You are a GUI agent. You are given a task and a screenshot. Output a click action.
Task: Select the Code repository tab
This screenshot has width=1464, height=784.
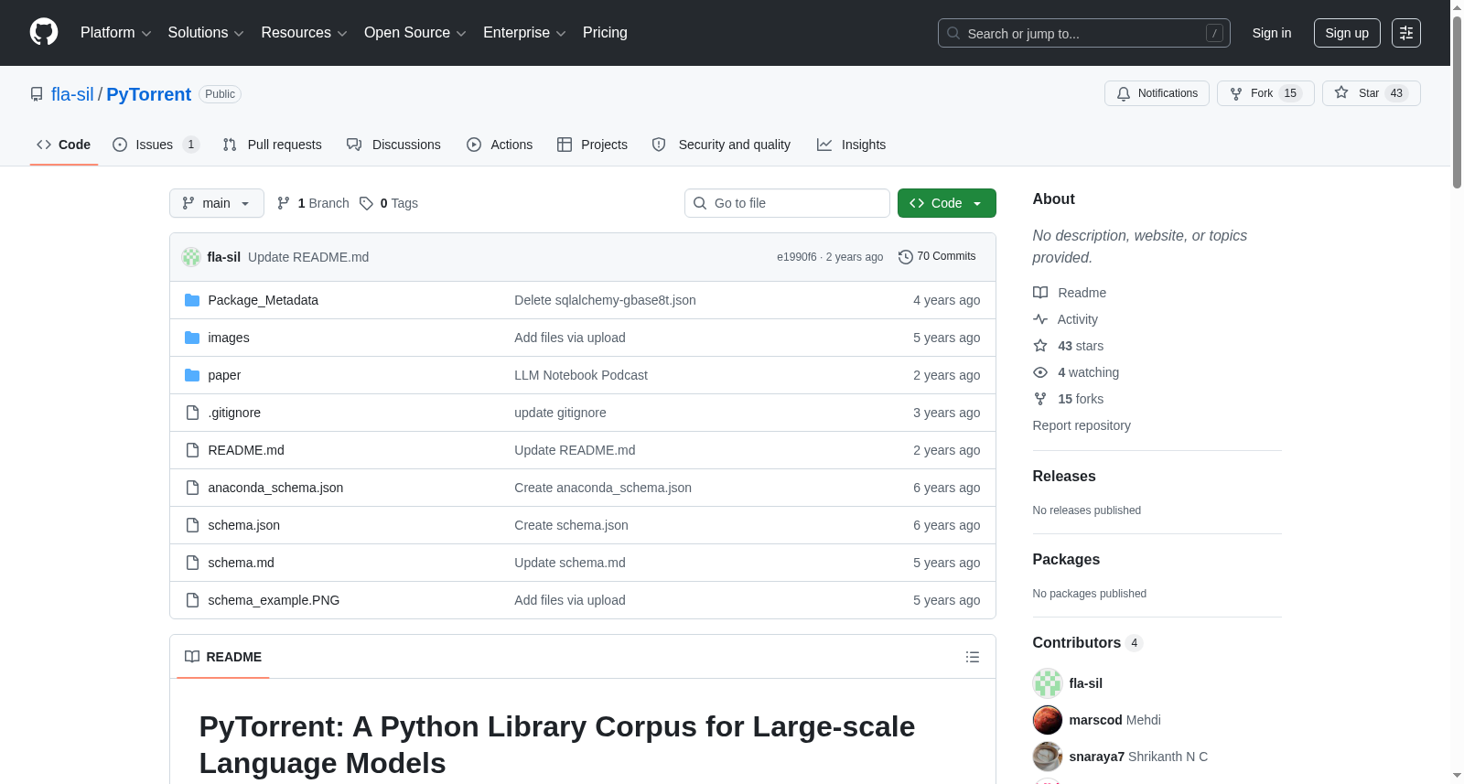64,145
